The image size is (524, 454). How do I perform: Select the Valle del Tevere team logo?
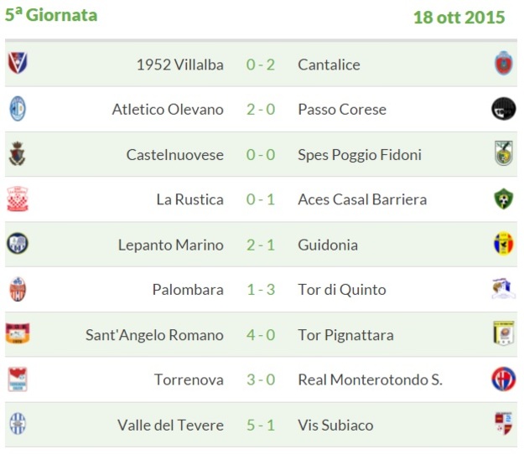point(18,424)
